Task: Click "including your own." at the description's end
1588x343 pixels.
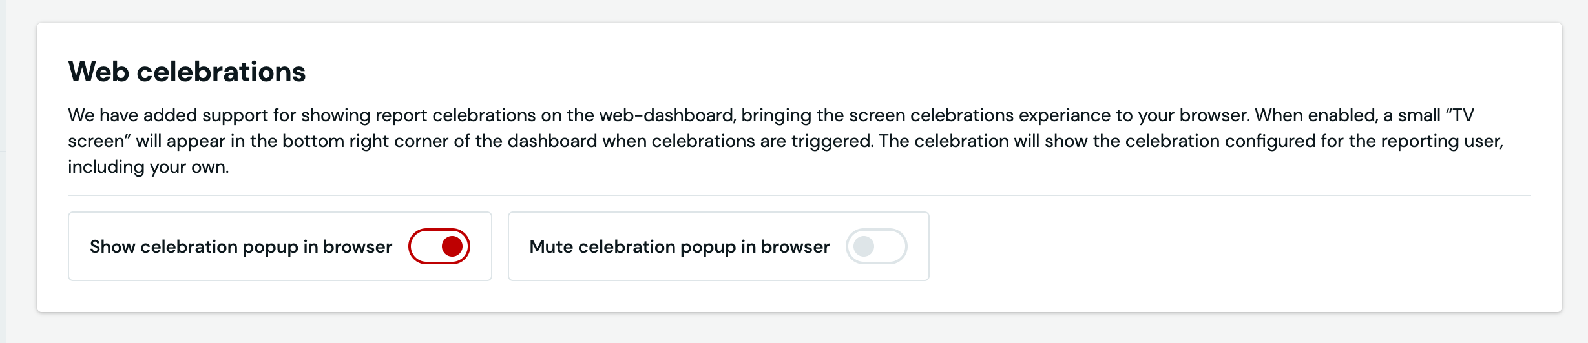Action: (149, 167)
